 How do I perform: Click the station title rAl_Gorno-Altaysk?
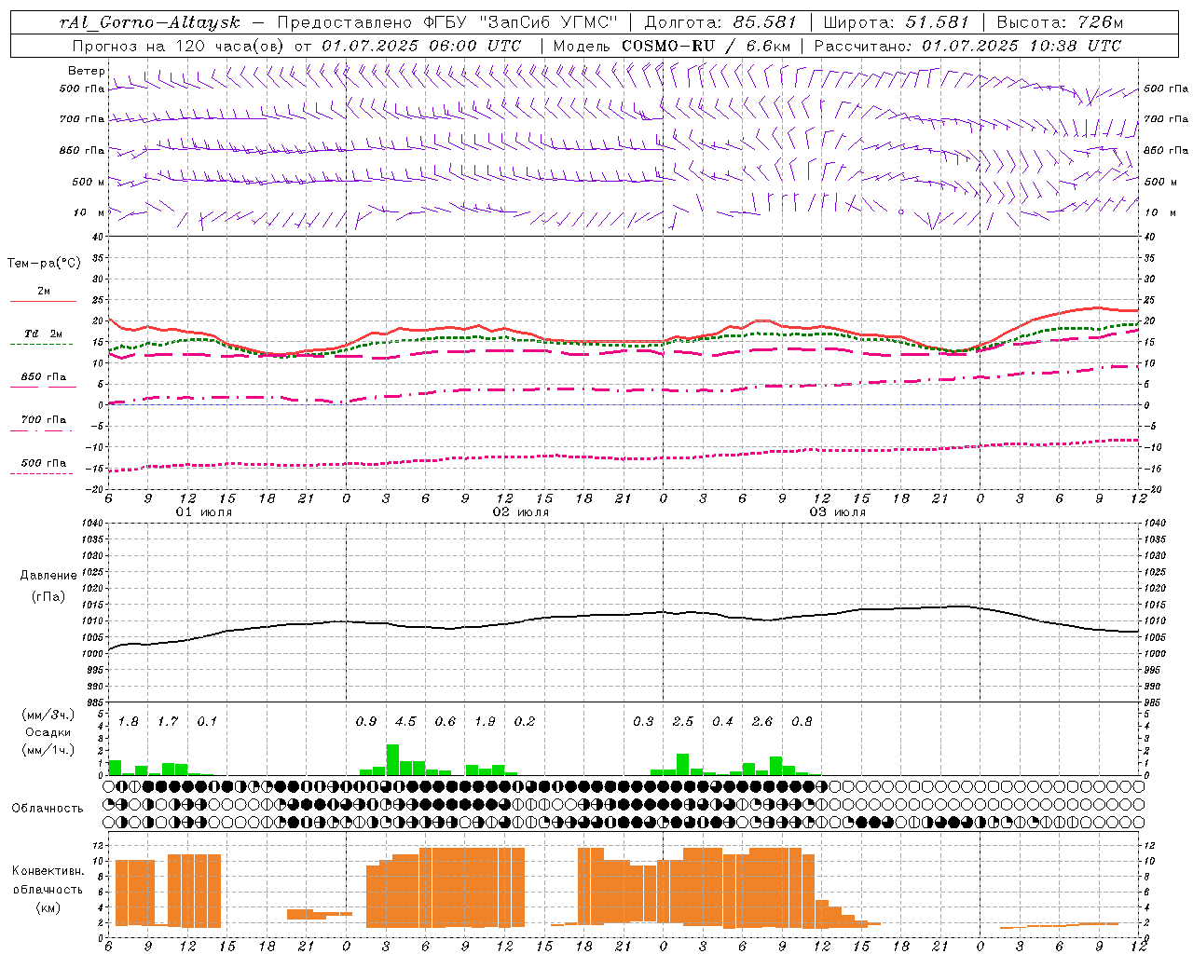point(149,22)
